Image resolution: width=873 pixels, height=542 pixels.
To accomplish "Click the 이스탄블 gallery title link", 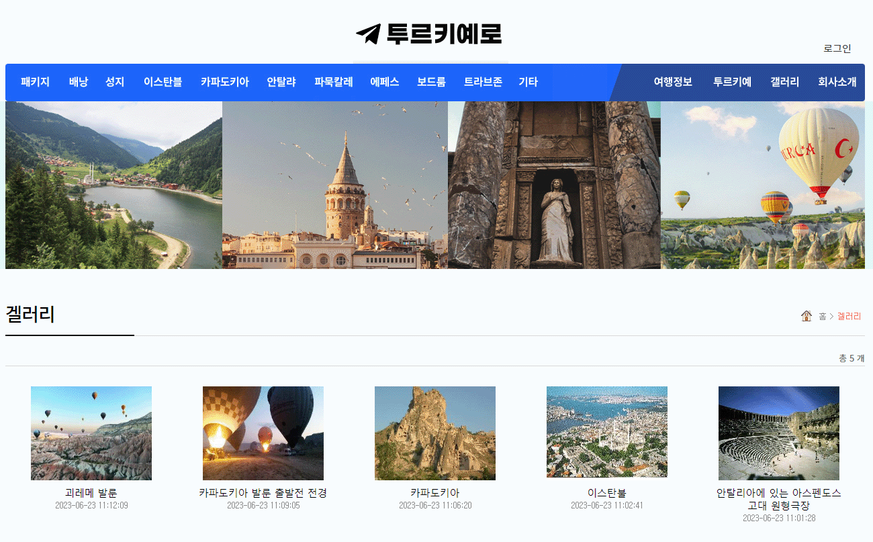I will pyautogui.click(x=607, y=493).
